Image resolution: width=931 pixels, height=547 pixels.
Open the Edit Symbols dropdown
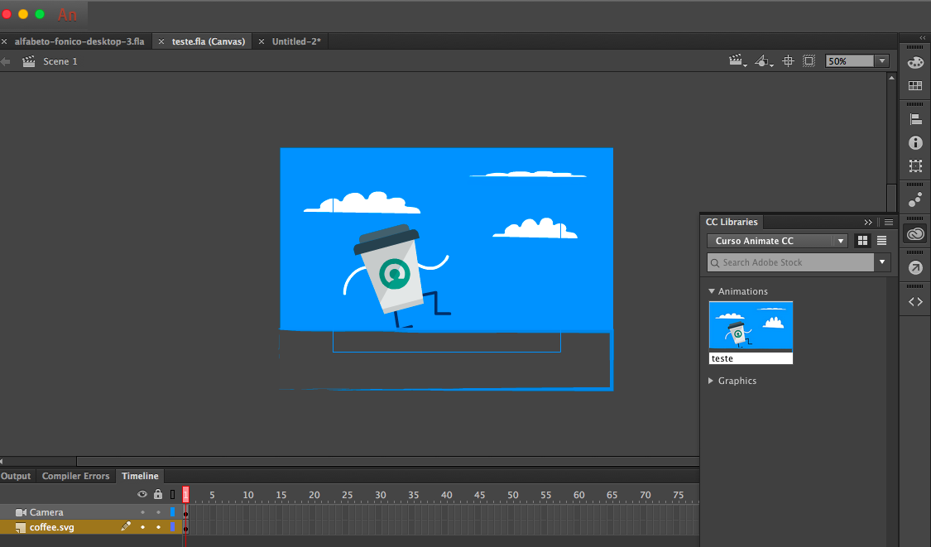[x=764, y=61]
